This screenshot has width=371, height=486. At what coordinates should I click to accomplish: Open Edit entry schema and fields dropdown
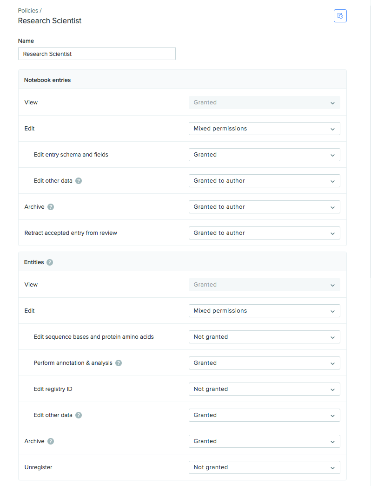point(264,155)
